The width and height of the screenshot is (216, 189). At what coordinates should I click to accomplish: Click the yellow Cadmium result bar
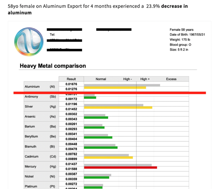coord(108,158)
